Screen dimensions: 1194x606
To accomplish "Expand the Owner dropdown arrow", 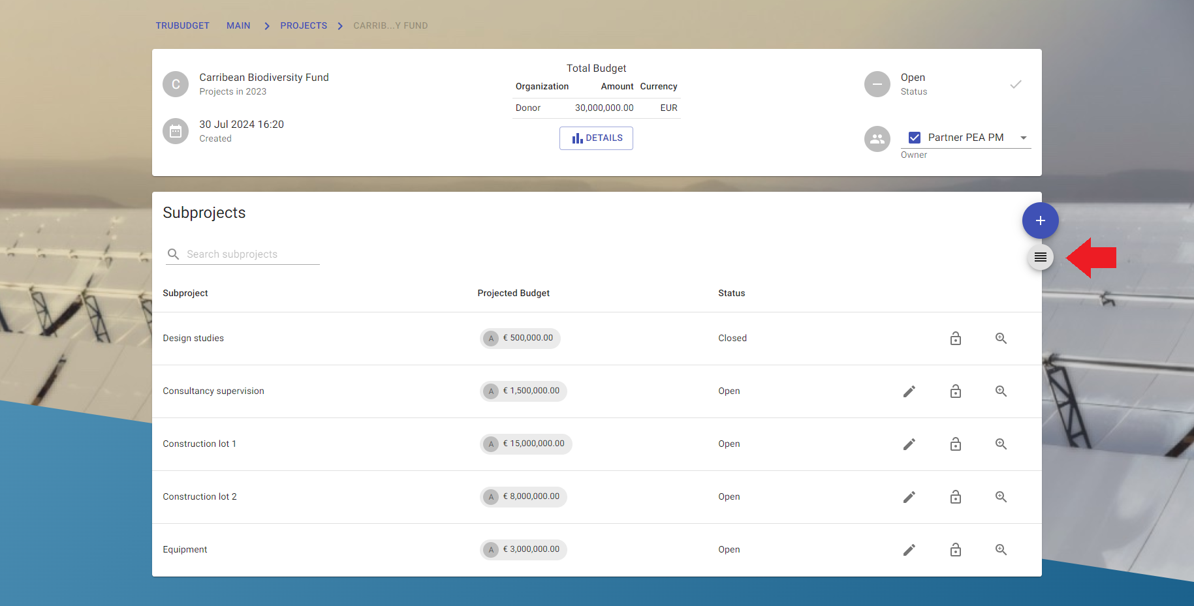I will click(x=1023, y=138).
